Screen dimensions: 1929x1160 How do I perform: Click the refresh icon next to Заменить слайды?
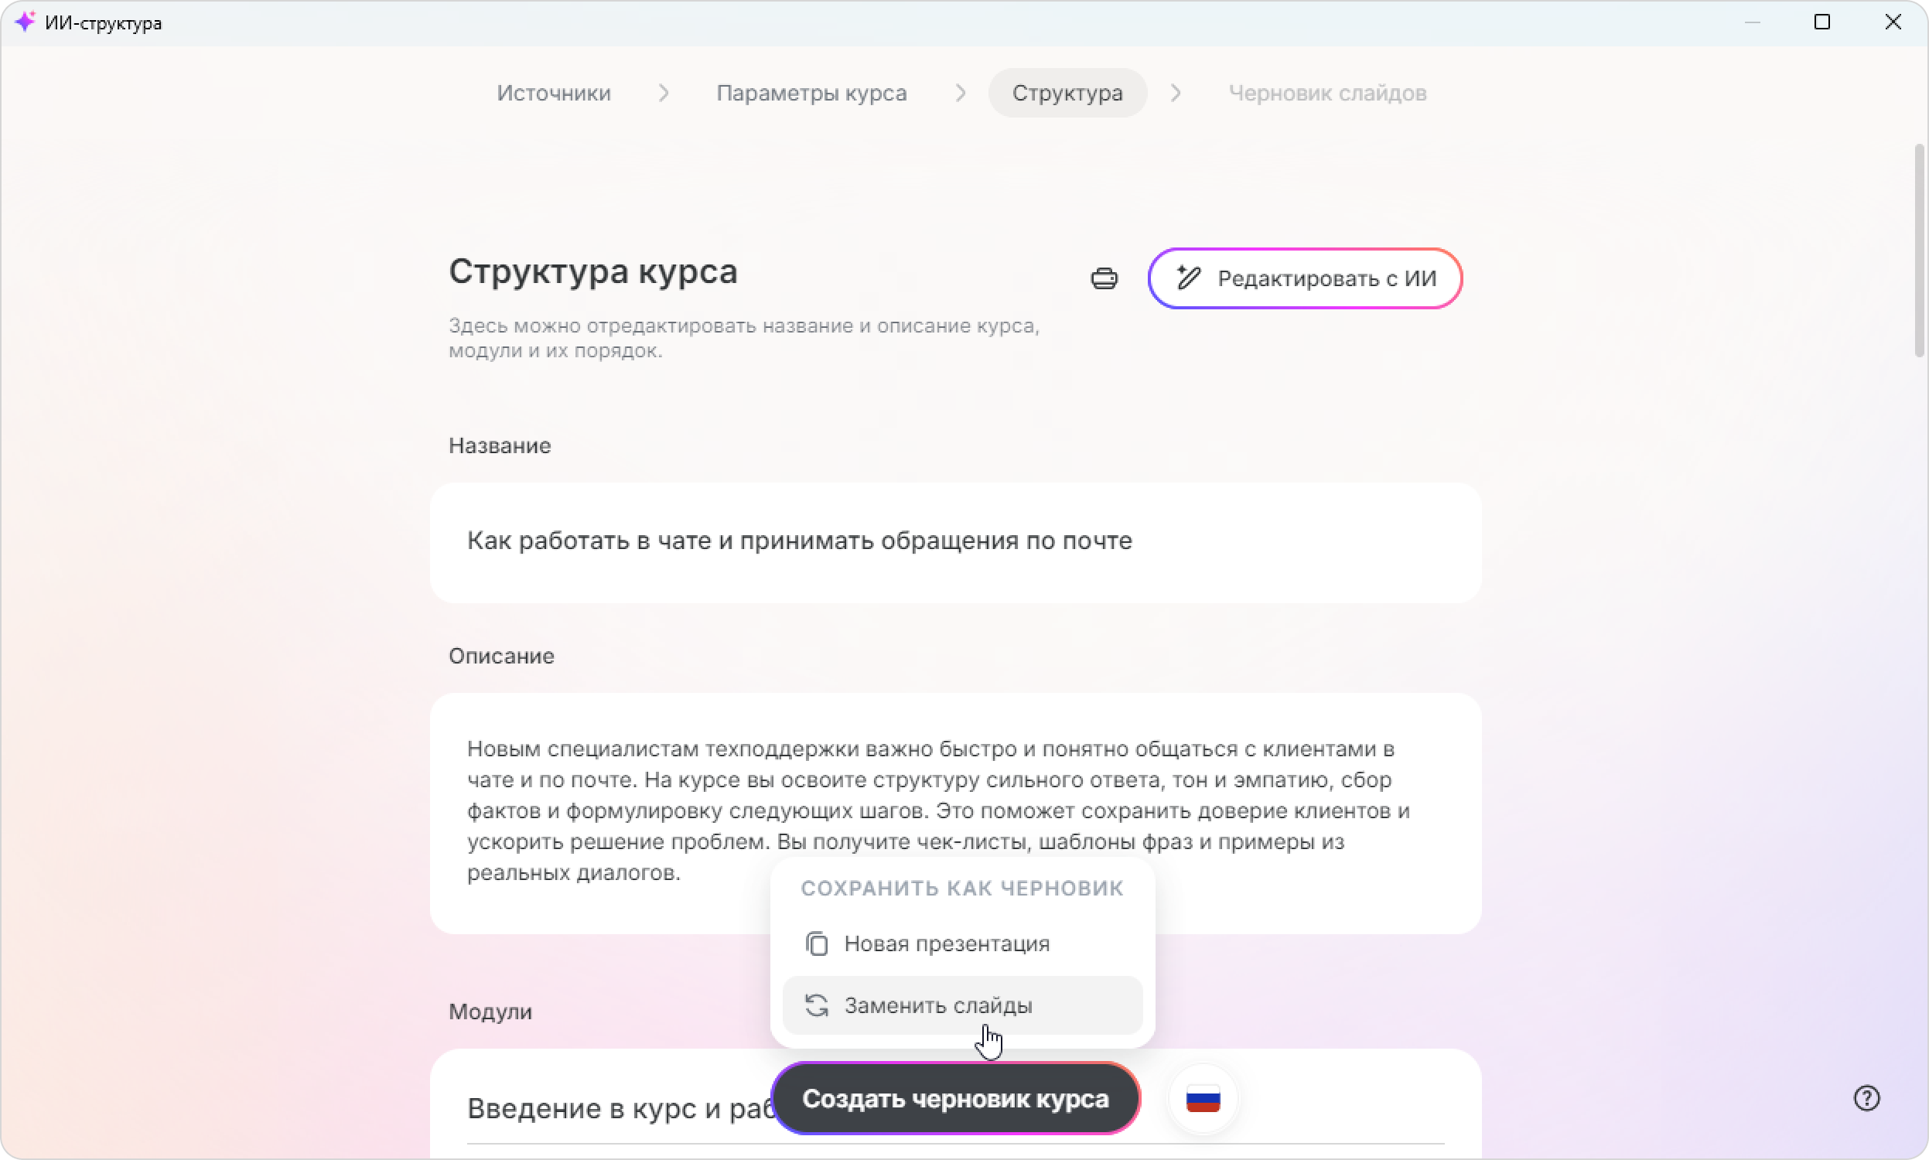coord(817,1005)
